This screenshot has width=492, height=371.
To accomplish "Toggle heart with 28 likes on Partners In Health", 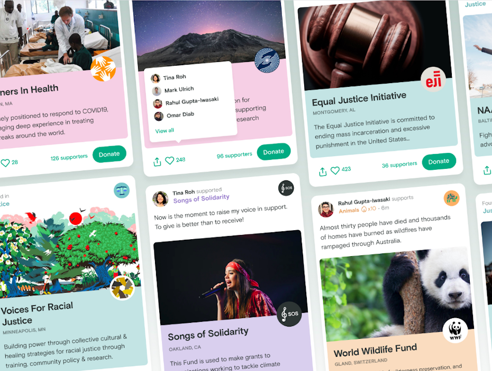I will (x=5, y=163).
